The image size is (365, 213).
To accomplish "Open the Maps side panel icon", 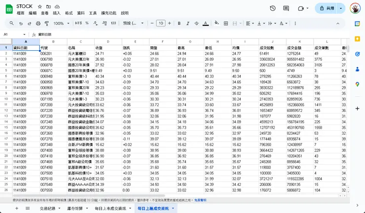I will coord(357,84).
